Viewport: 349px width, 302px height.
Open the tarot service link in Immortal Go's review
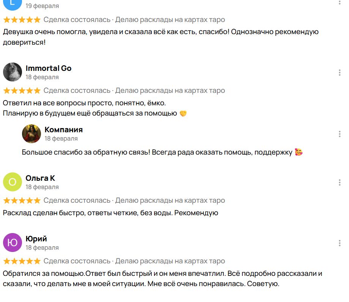pyautogui.click(x=170, y=91)
